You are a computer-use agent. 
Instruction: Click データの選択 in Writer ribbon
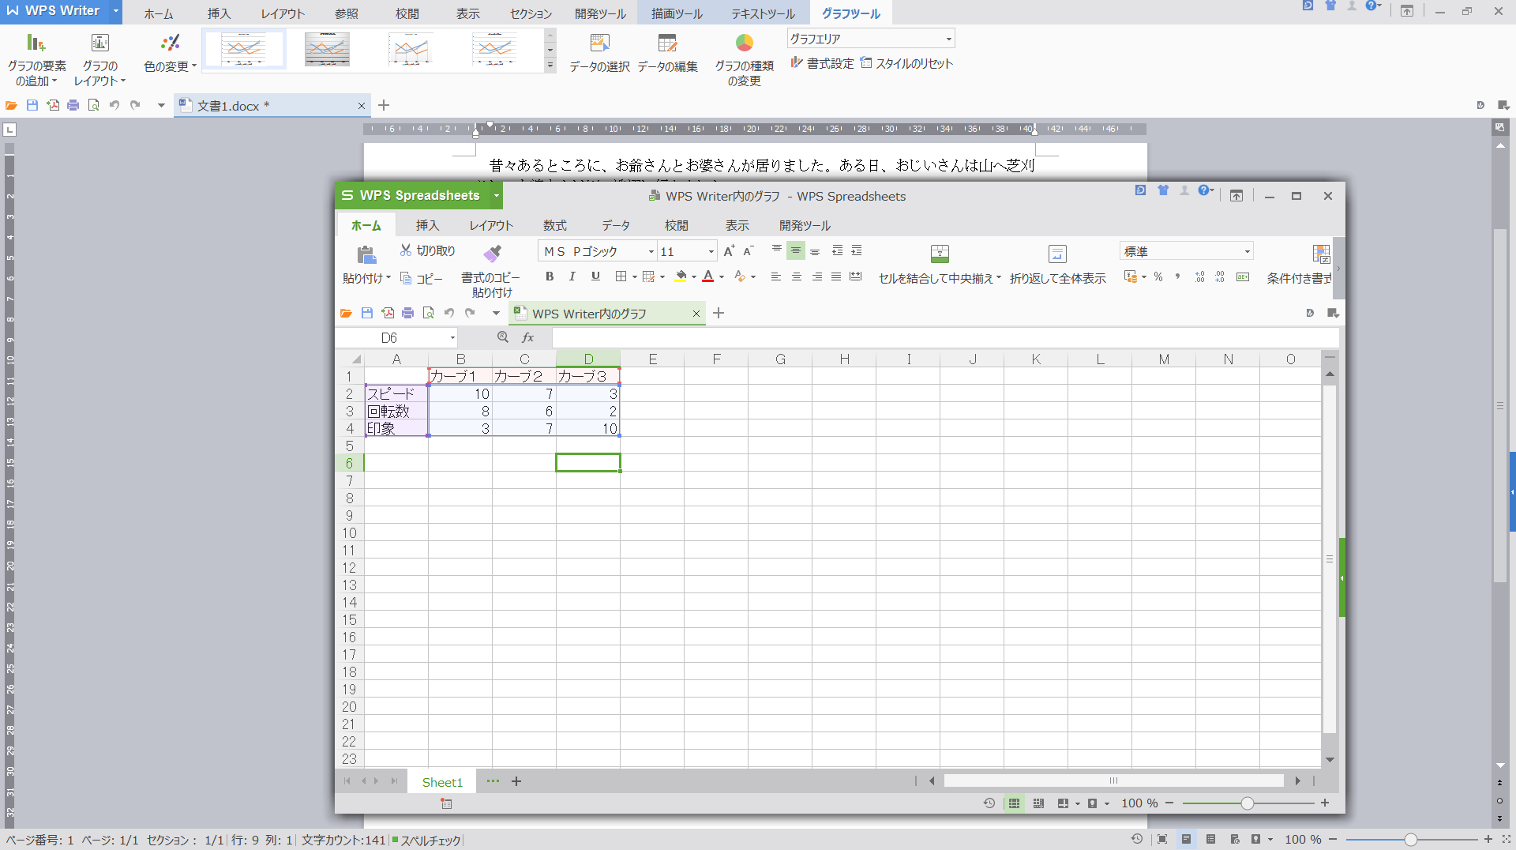click(x=600, y=53)
